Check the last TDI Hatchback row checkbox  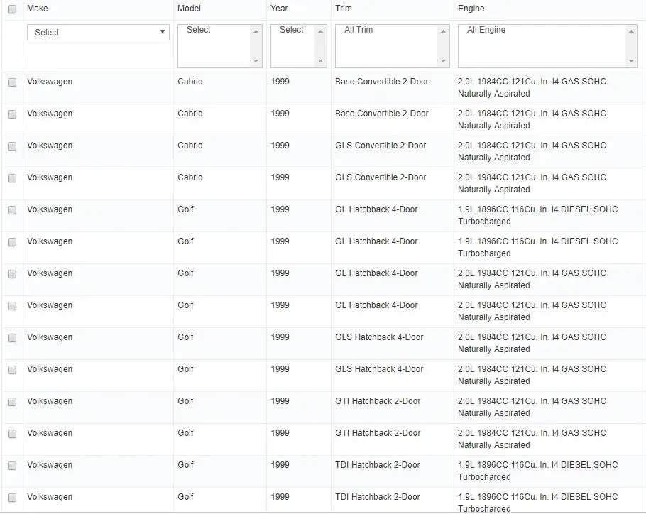tap(12, 497)
